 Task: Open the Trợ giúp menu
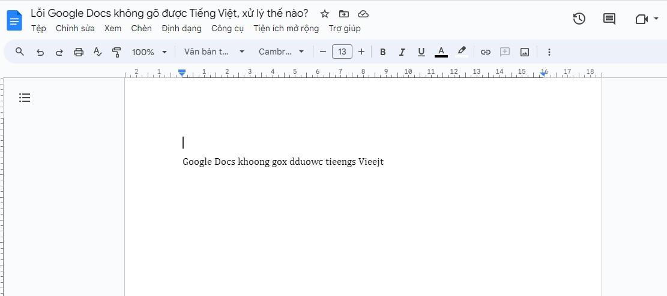click(x=345, y=28)
